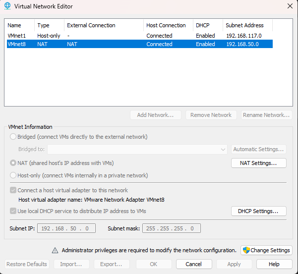Toggle Use local DHCP service checkbox

tap(13, 211)
